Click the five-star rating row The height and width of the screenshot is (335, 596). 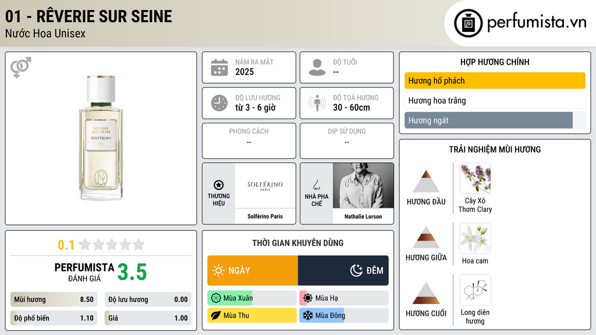[x=112, y=244]
